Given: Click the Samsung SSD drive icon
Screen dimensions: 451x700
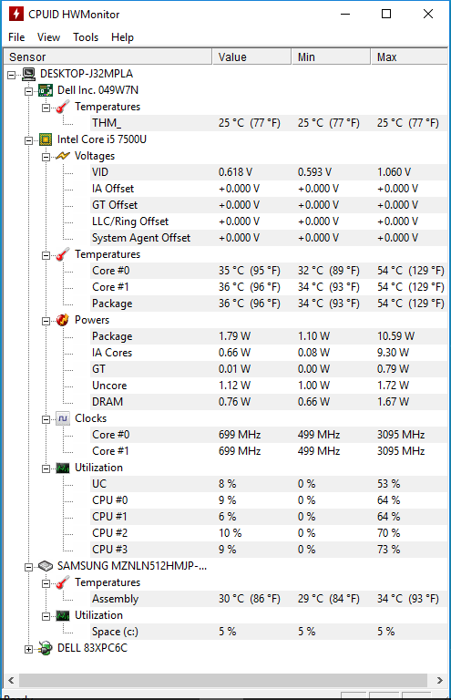Looking at the screenshot, I should coord(46,566).
